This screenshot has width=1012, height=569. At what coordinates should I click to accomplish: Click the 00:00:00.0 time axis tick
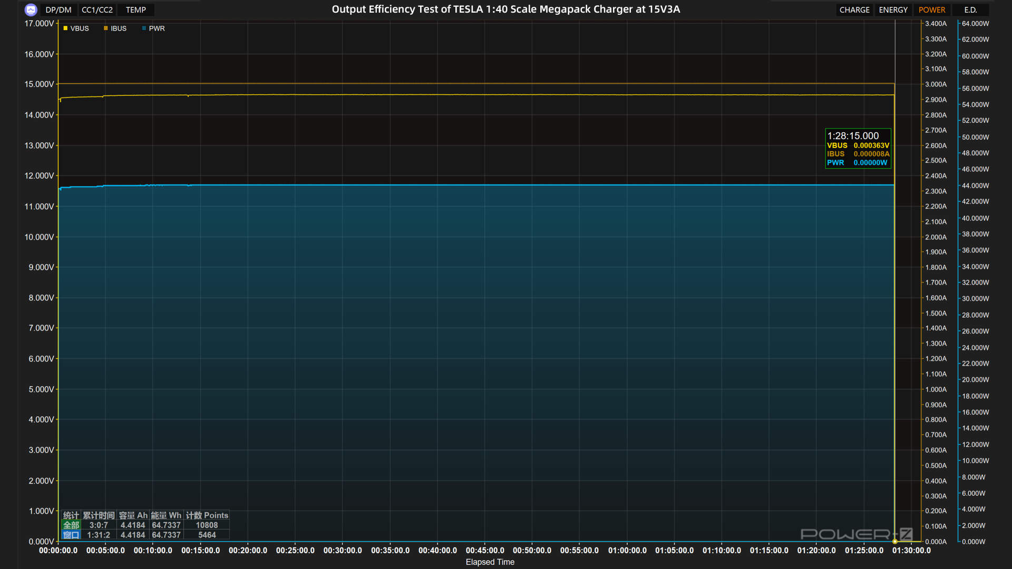pos(58,551)
